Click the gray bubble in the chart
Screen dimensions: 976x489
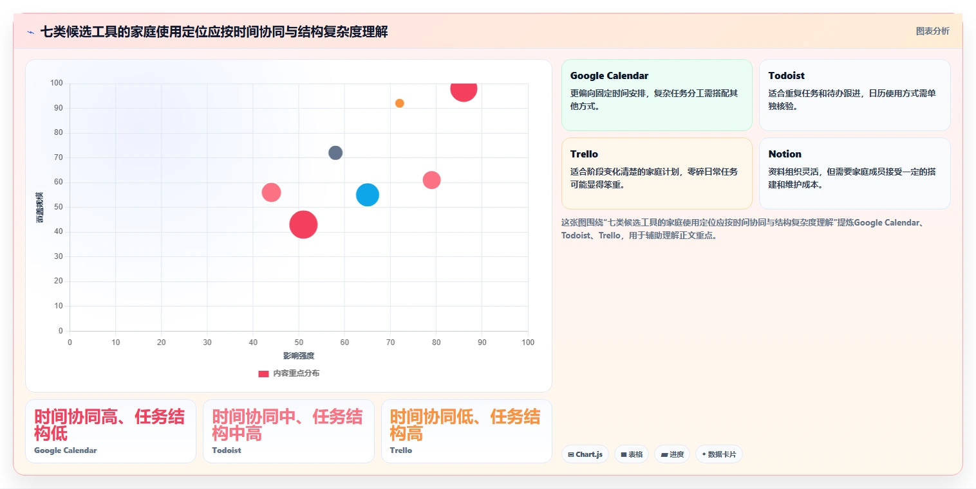(x=335, y=153)
